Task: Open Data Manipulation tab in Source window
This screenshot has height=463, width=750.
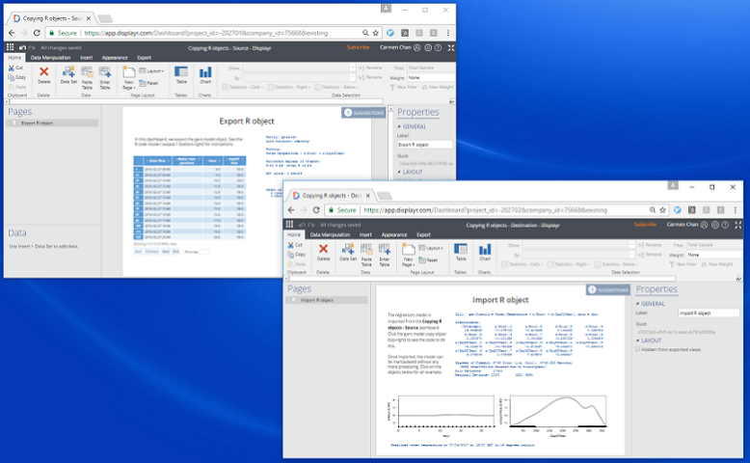Action: click(50, 58)
